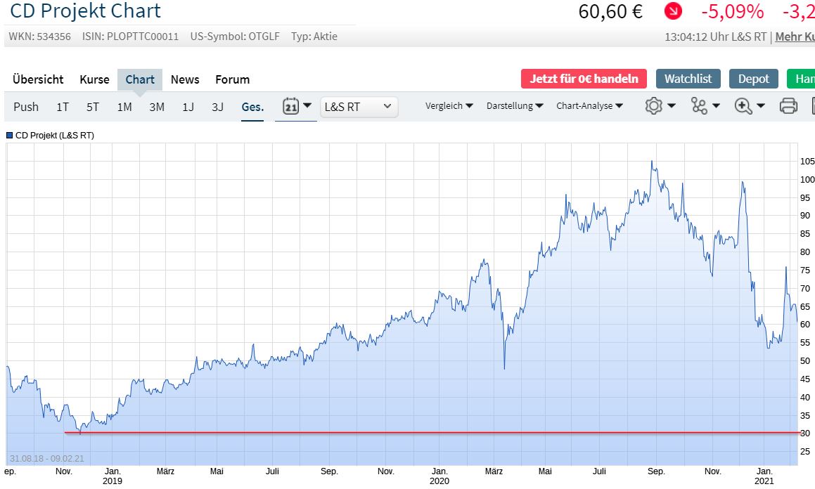Image resolution: width=815 pixels, height=489 pixels.
Task: Click the red horizontal support line
Action: [422, 432]
